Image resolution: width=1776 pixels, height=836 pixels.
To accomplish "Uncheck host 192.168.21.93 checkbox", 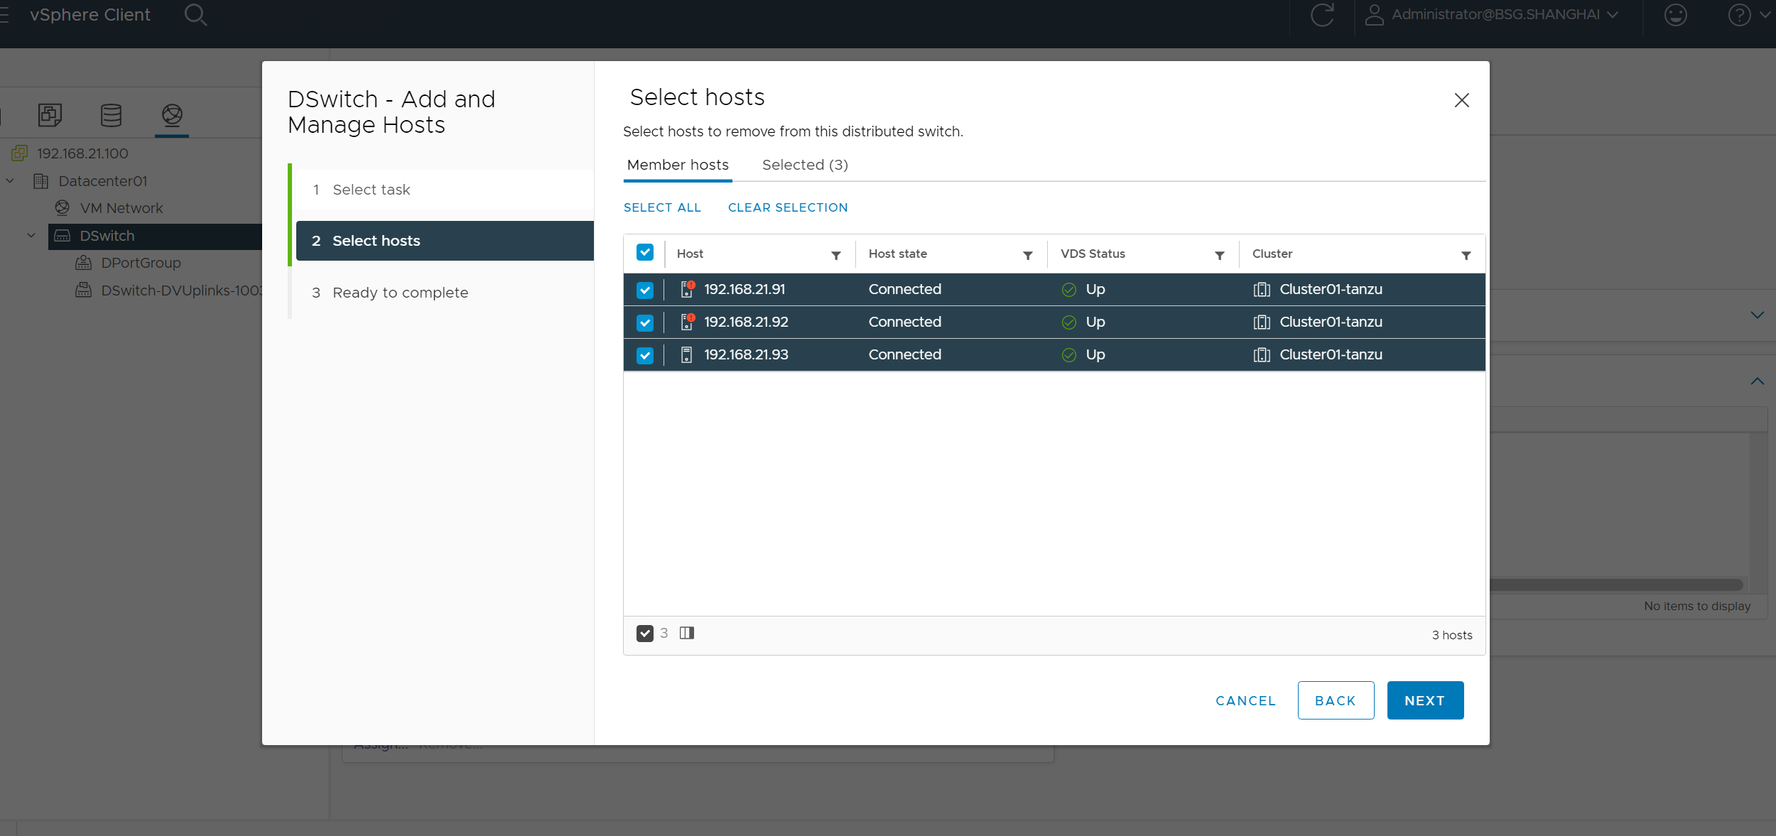I will click(x=645, y=355).
